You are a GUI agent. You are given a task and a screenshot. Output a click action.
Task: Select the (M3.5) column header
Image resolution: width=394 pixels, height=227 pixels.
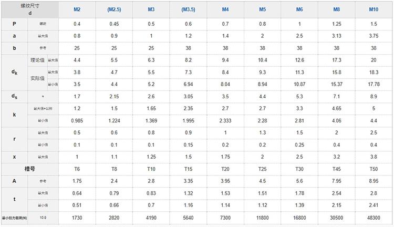coord(189,9)
